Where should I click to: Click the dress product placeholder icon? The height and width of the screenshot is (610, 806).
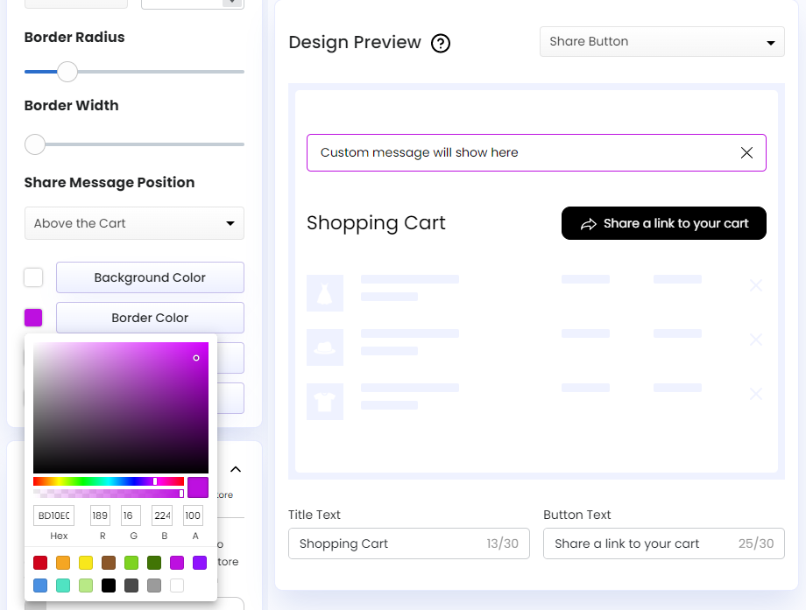coord(325,293)
